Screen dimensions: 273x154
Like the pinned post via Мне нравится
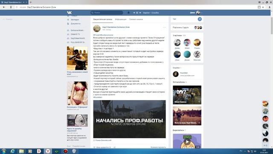pyautogui.click(x=102, y=147)
